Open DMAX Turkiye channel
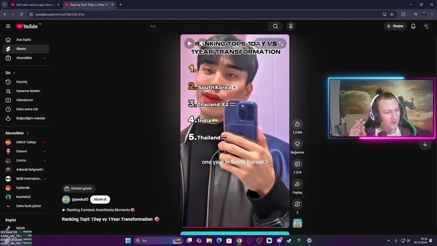Screen dimensions: 437x246 (x=26, y=142)
